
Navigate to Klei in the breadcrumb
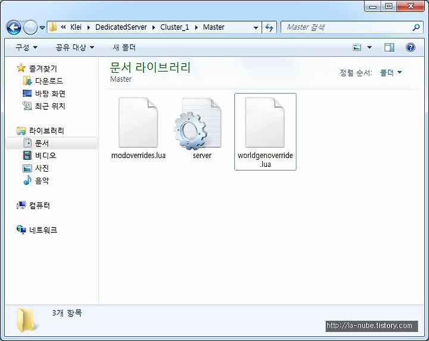tap(76, 27)
